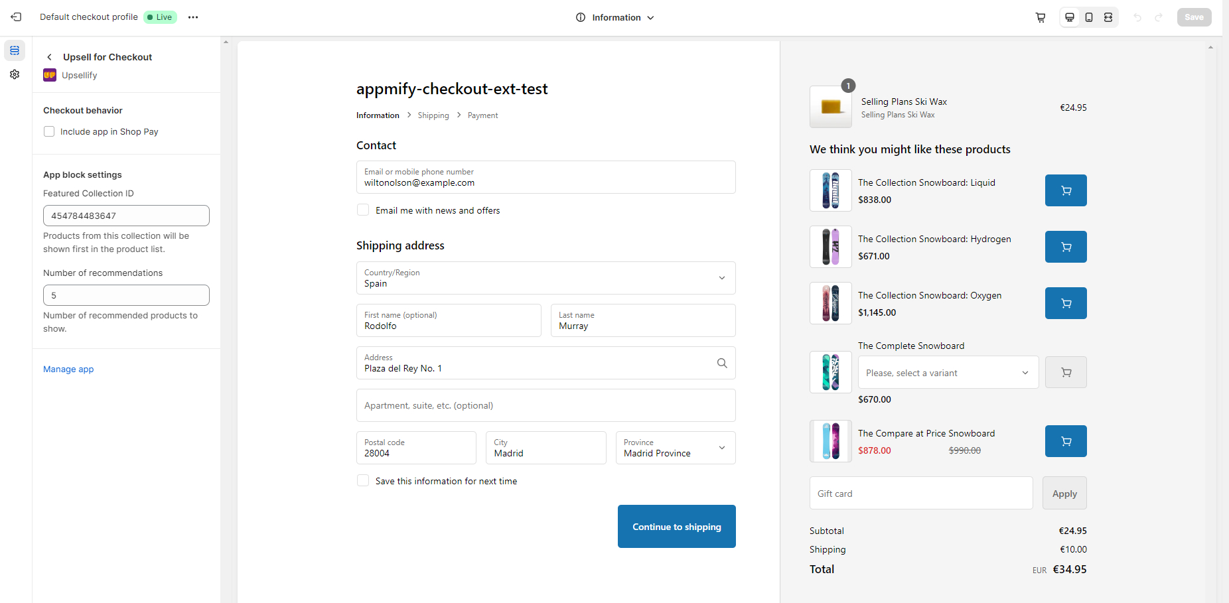Screen dimensions: 1229x603
Task: Add Compare at Price Snowboard to cart
Action: pyautogui.click(x=1066, y=441)
